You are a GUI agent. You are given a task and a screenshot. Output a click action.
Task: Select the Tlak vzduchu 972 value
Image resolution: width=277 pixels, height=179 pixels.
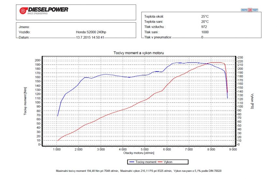(204, 27)
